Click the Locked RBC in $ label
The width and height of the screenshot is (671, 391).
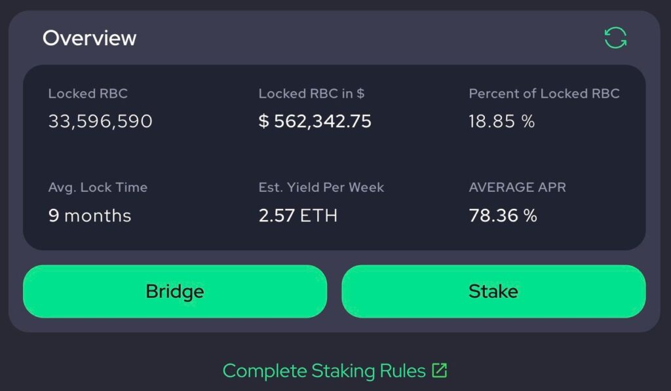312,94
